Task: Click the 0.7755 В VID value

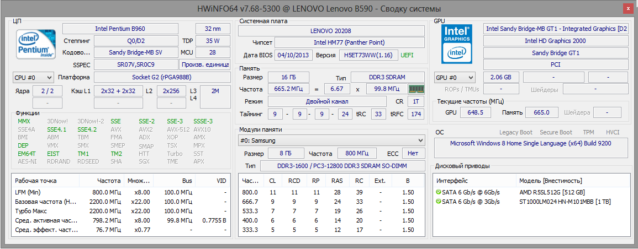Action: [214, 220]
